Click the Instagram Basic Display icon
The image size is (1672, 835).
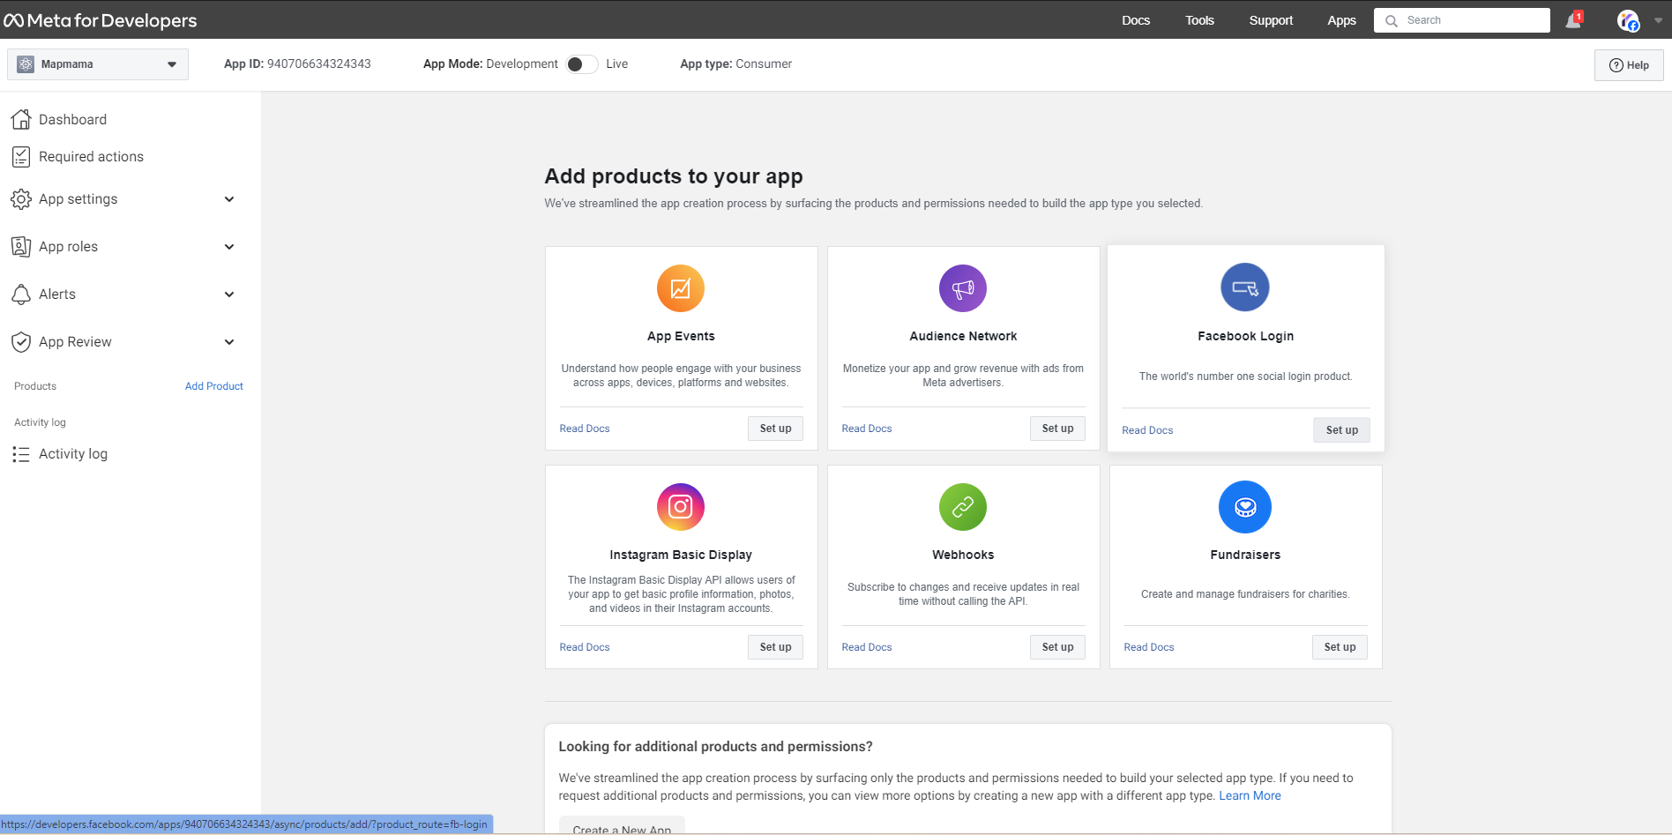pyautogui.click(x=681, y=507)
